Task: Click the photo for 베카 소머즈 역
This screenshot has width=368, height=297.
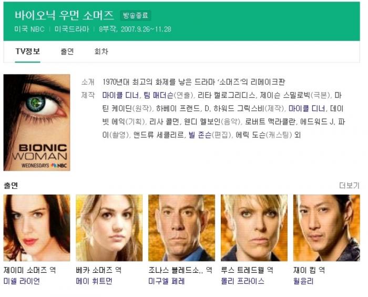Action: [109, 228]
